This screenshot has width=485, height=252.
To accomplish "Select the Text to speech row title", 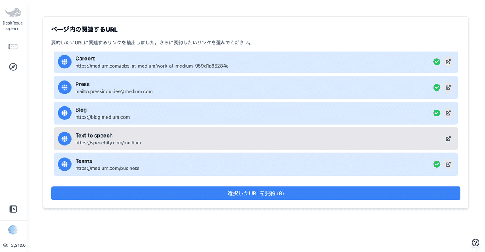I will pyautogui.click(x=94, y=135).
